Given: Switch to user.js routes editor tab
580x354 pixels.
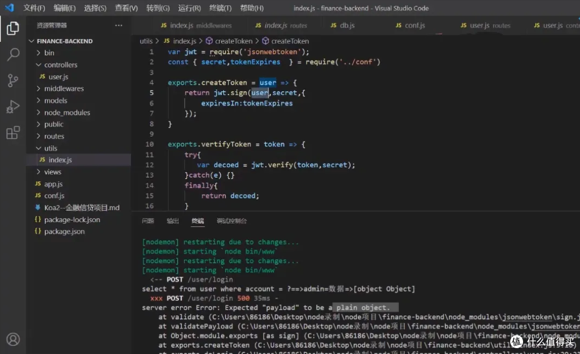Looking at the screenshot, I should click(x=485, y=26).
